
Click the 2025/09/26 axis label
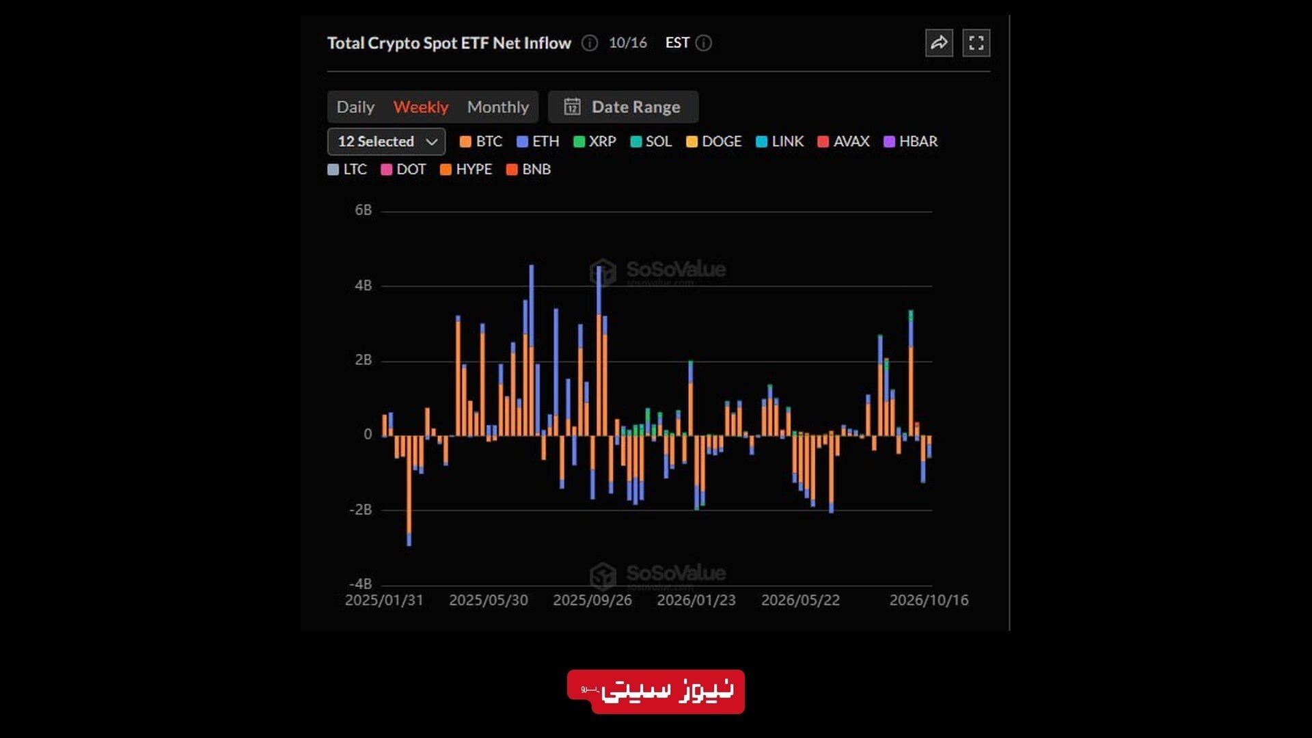pyautogui.click(x=592, y=600)
